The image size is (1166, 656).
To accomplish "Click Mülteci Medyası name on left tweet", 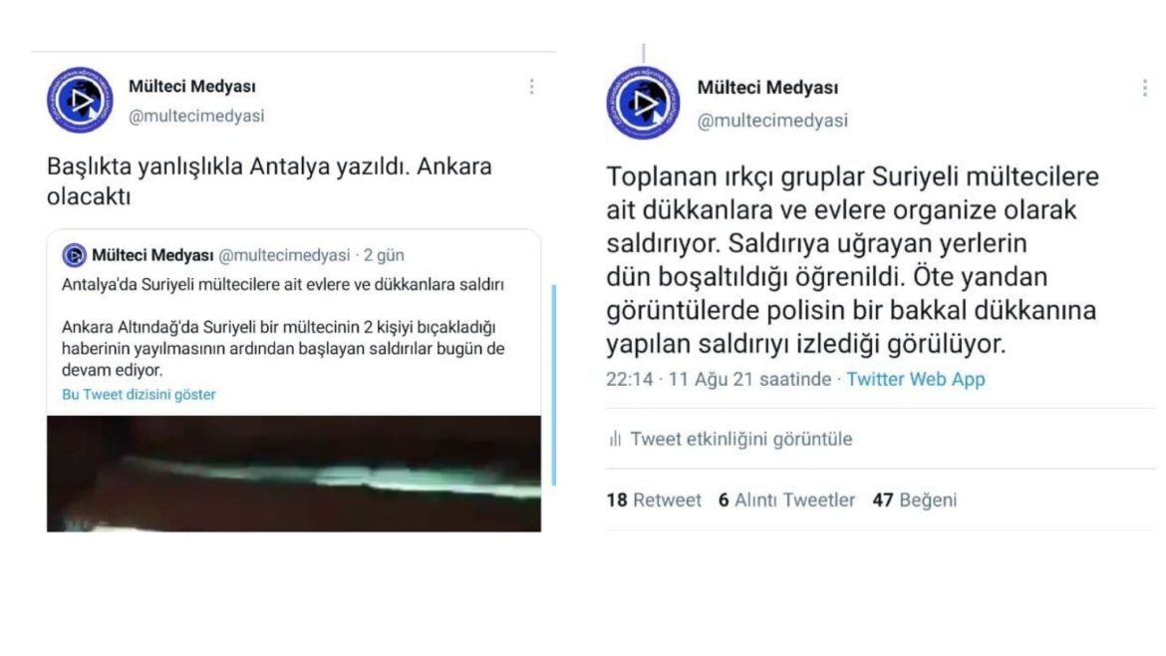I will [192, 87].
